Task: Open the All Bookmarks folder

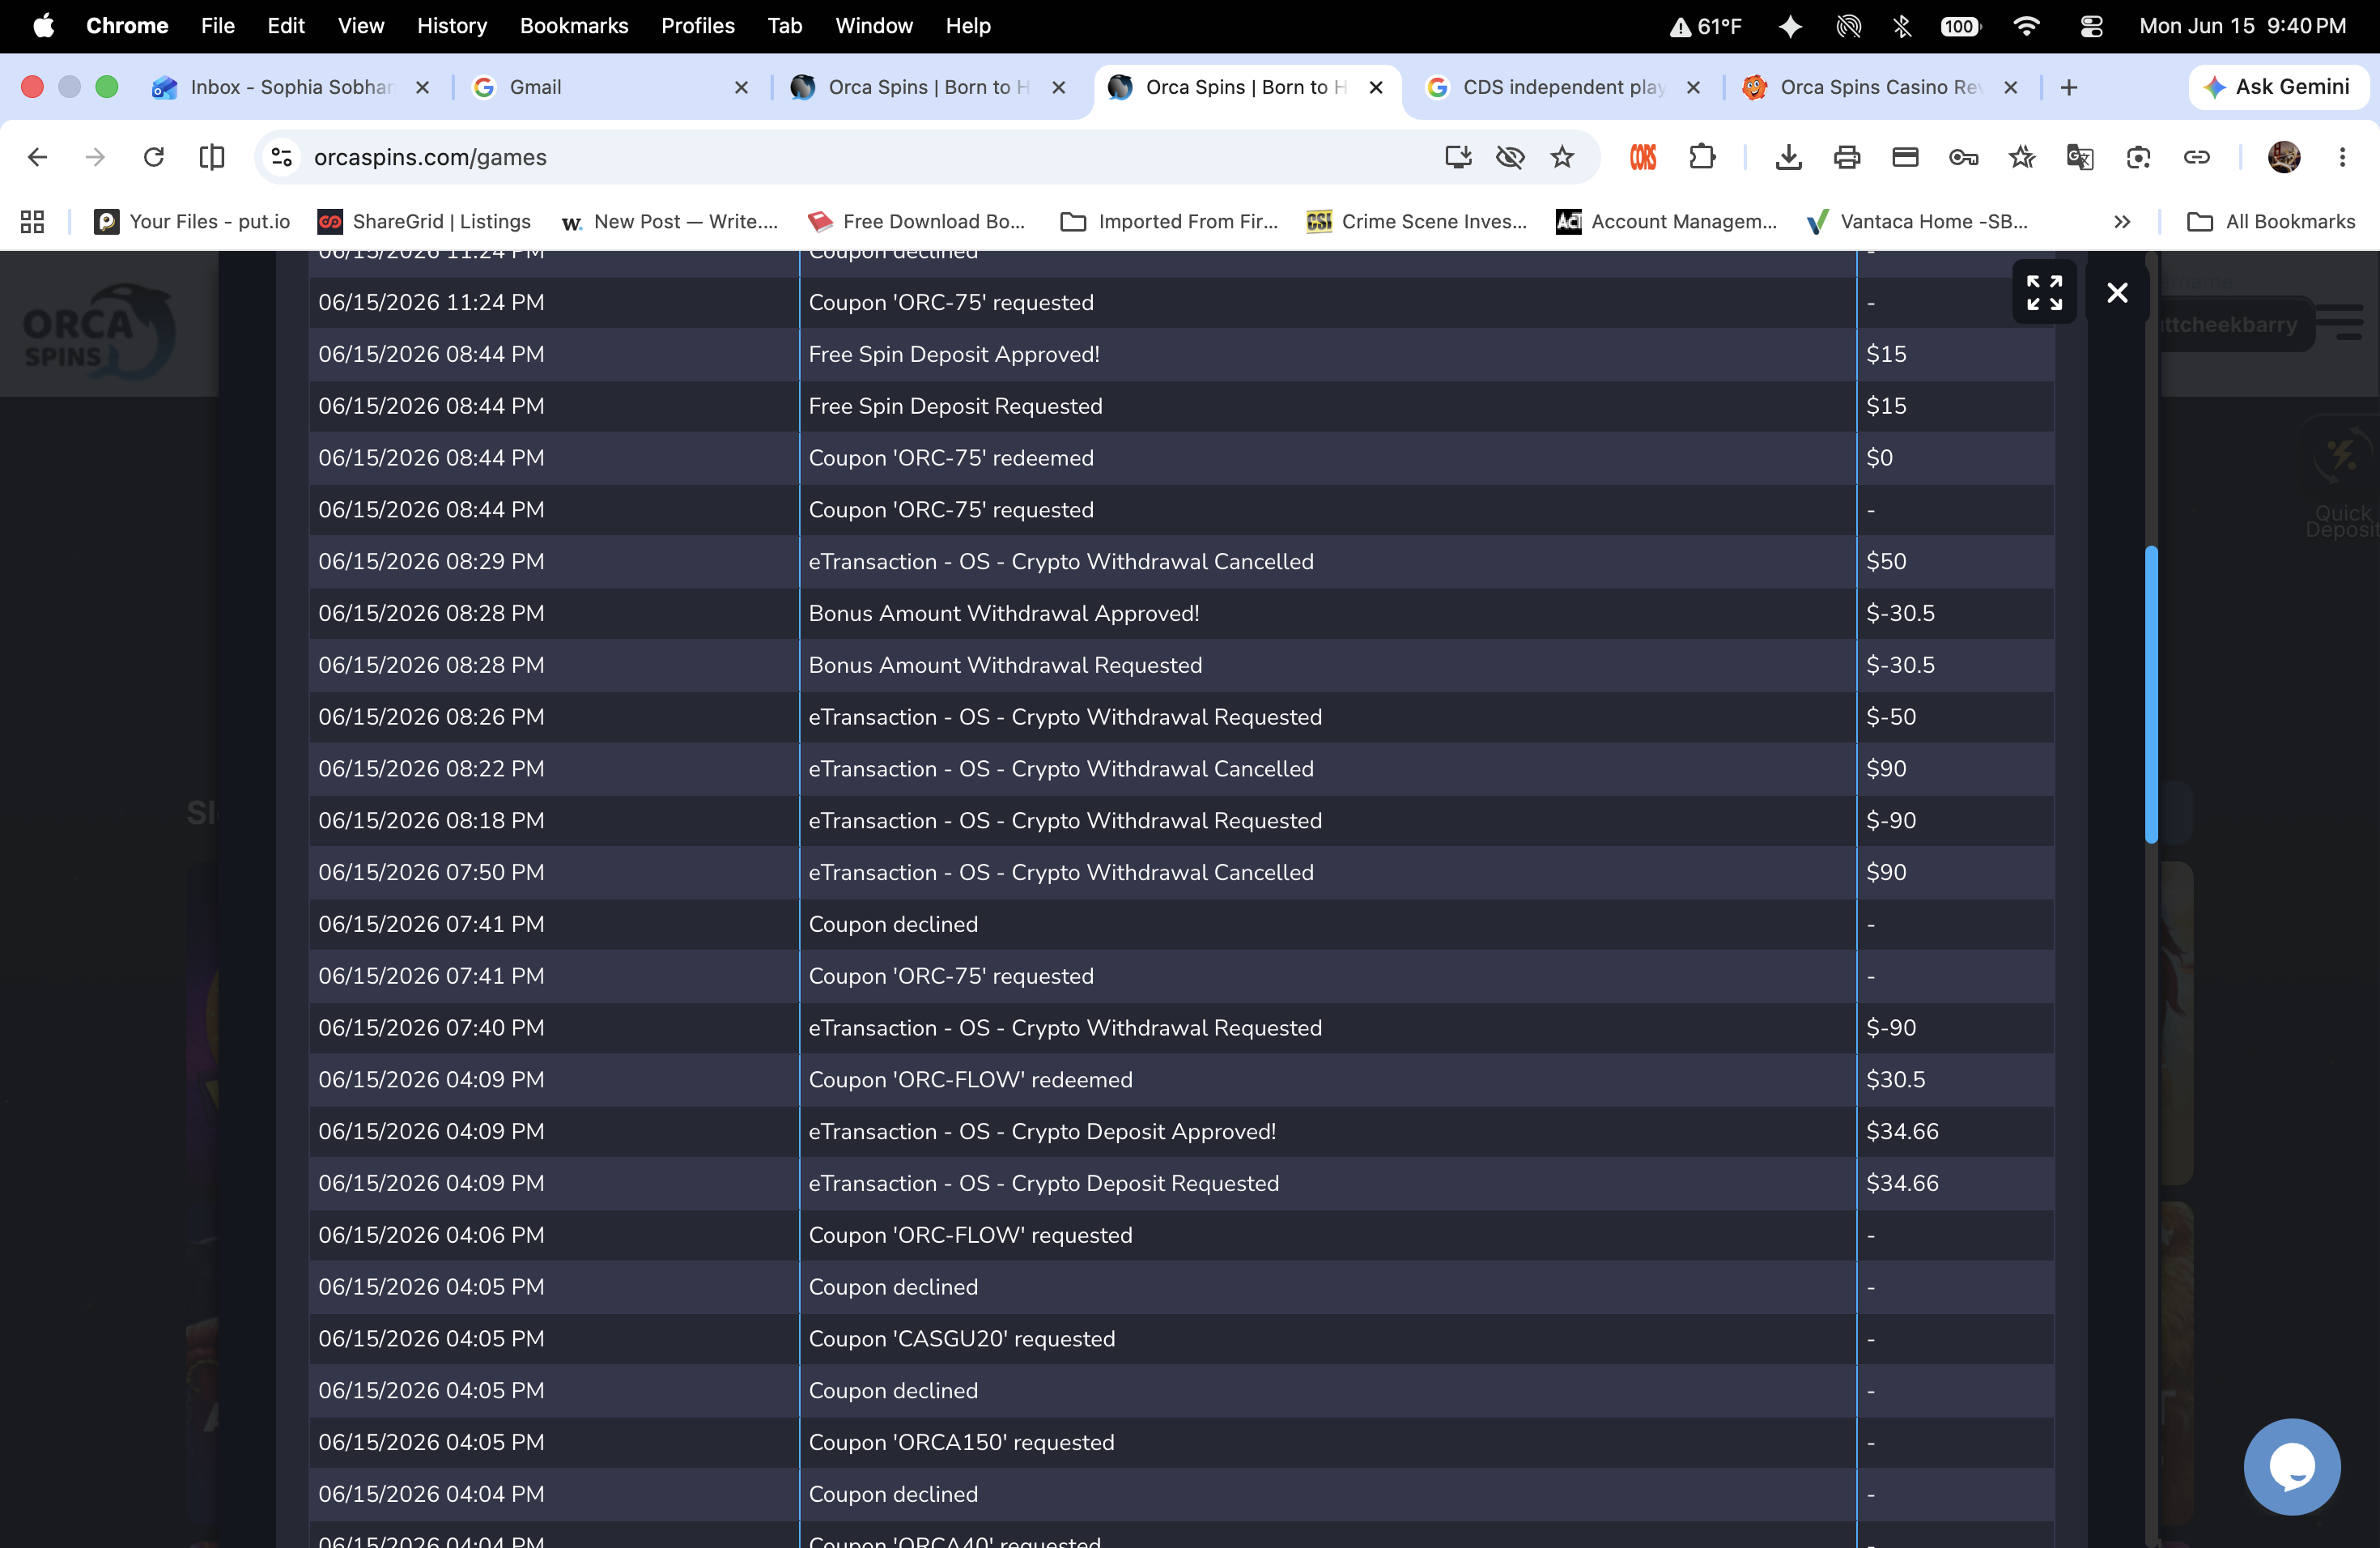Action: pos(2271,222)
